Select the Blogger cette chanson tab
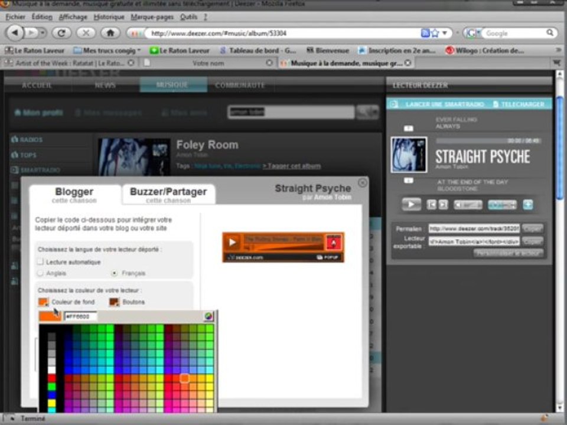This screenshot has width=567, height=425. point(74,195)
